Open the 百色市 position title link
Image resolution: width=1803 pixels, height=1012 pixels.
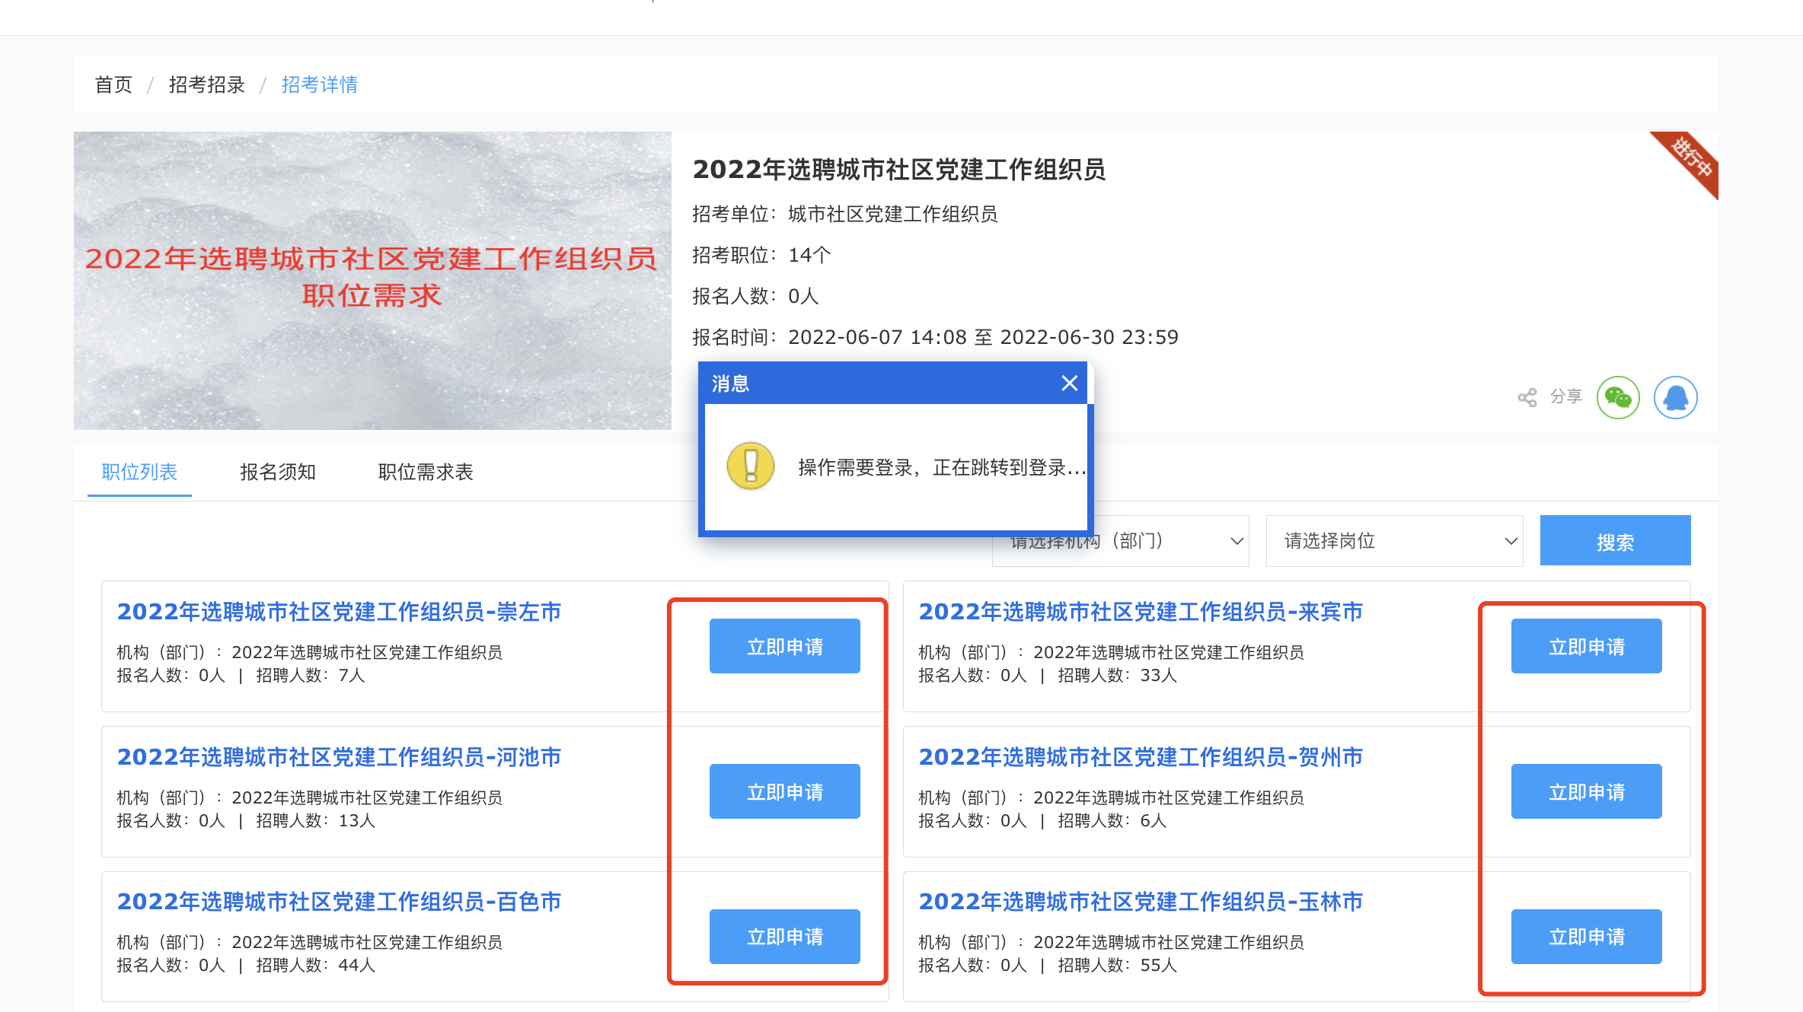[x=339, y=901]
